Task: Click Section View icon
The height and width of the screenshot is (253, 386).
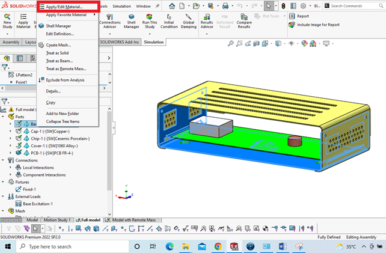Action: click(x=256, y=43)
